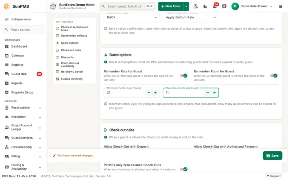This screenshot has height=180, width=288.
Task: Click the help icon beside minimum rental age text
Action: (106, 104)
